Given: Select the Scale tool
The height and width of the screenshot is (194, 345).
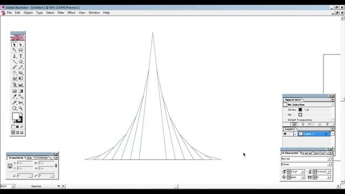Looking at the screenshot, I should (x=20, y=73).
